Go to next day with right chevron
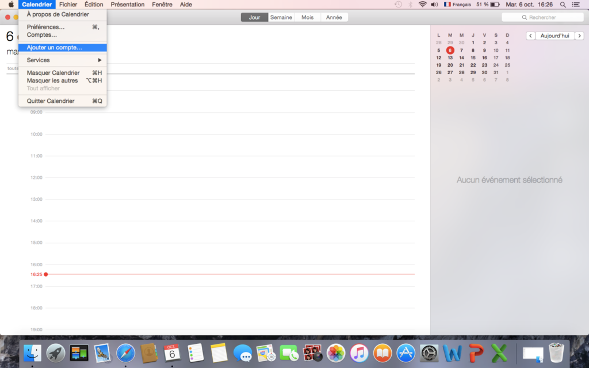 [x=579, y=36]
